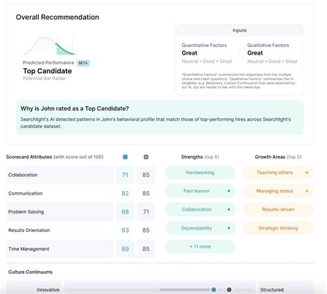The height and width of the screenshot is (294, 327).
Task: Open the Inputs panel header
Action: [x=239, y=30]
